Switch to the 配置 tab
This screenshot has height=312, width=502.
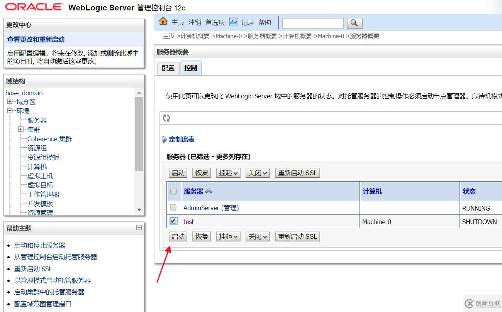168,68
